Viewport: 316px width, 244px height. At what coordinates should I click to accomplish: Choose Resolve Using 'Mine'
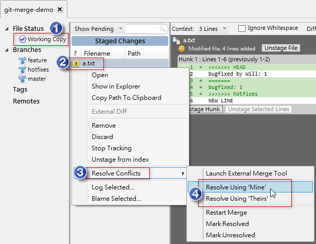tap(236, 187)
